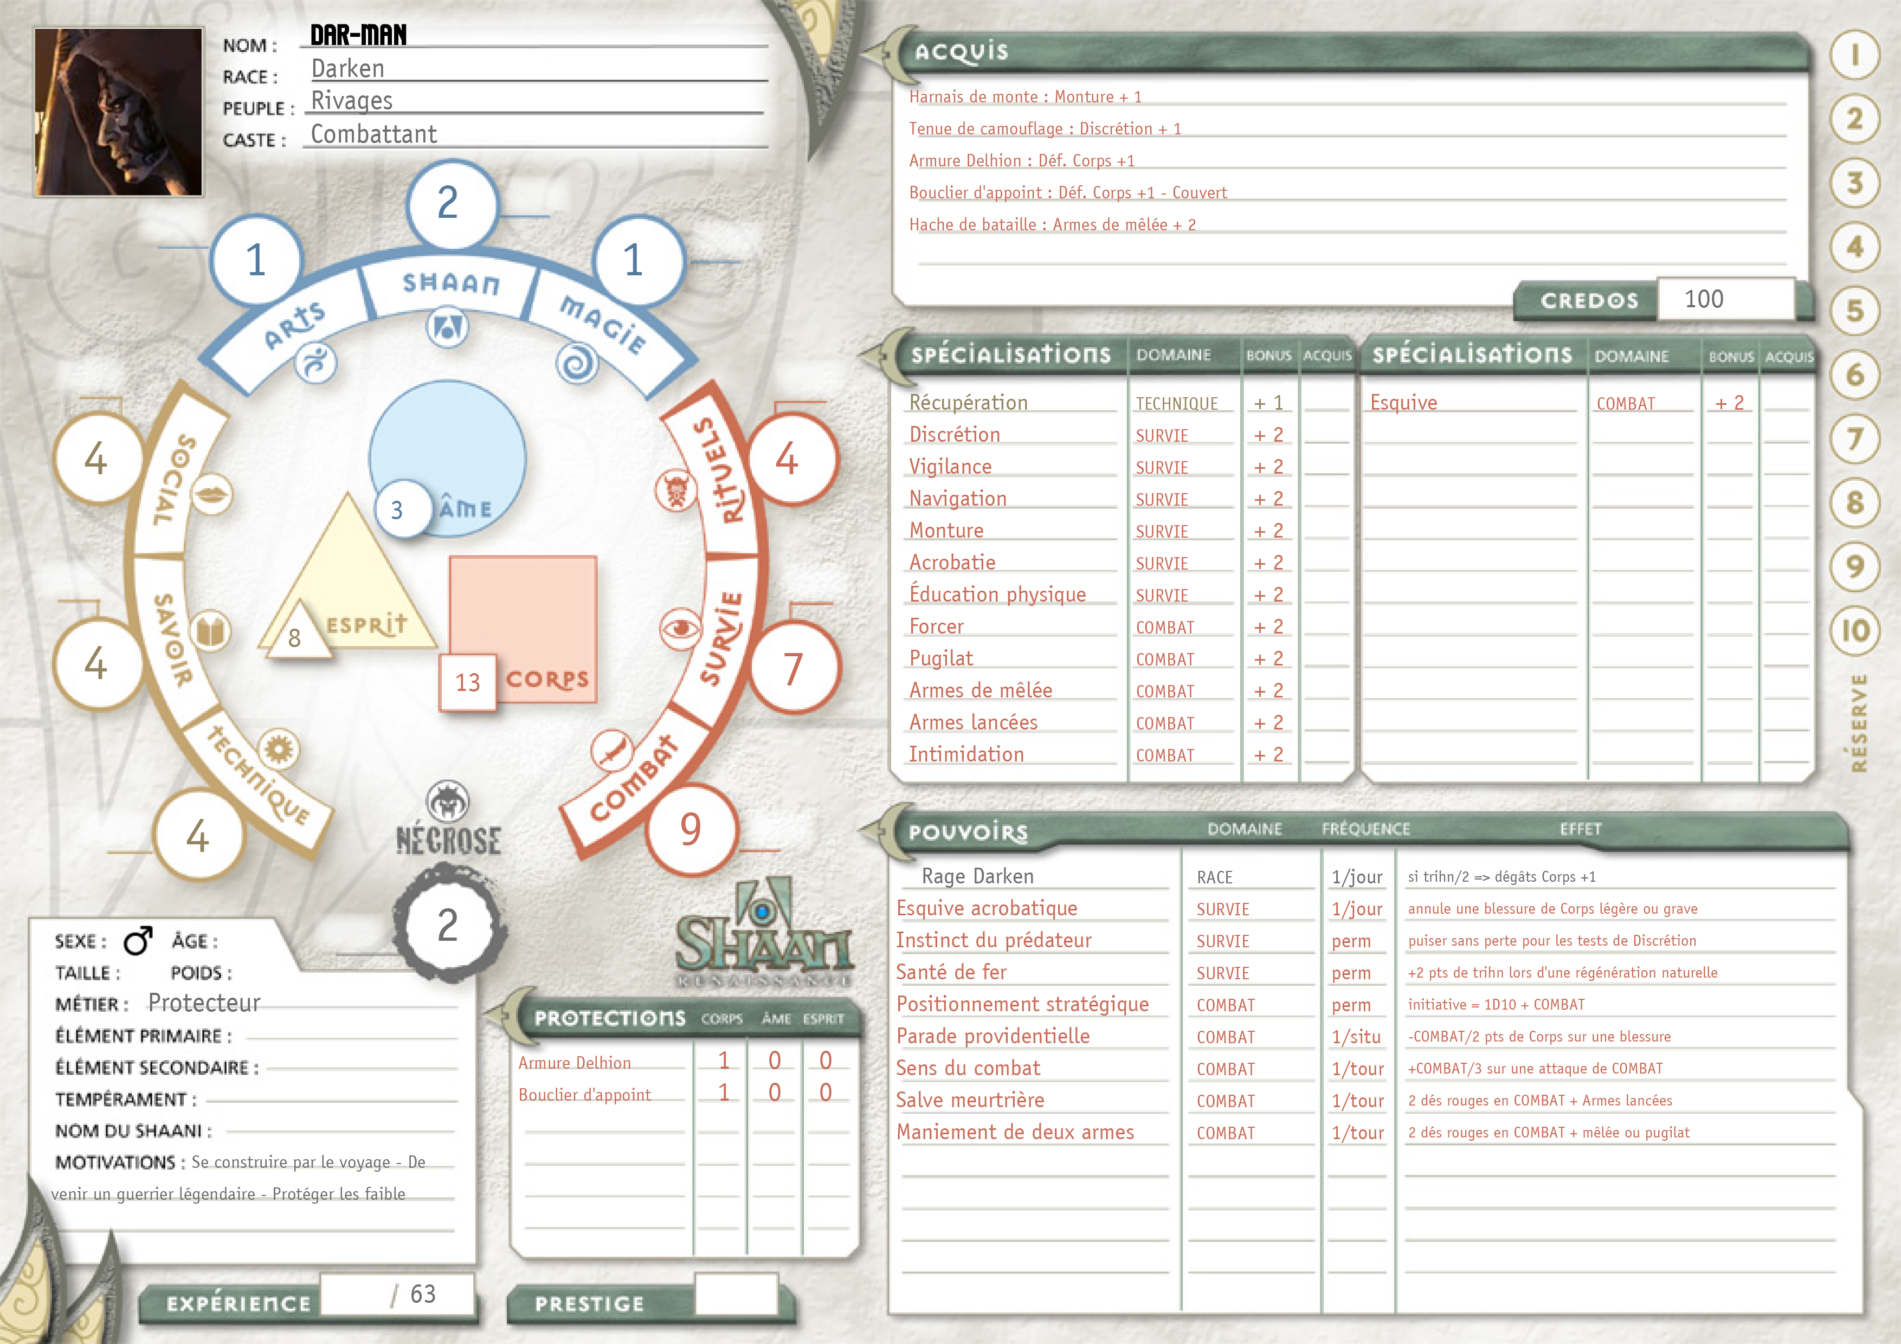This screenshot has width=1901, height=1344.
Task: Click the character portrait thumbnail
Action: point(118,112)
